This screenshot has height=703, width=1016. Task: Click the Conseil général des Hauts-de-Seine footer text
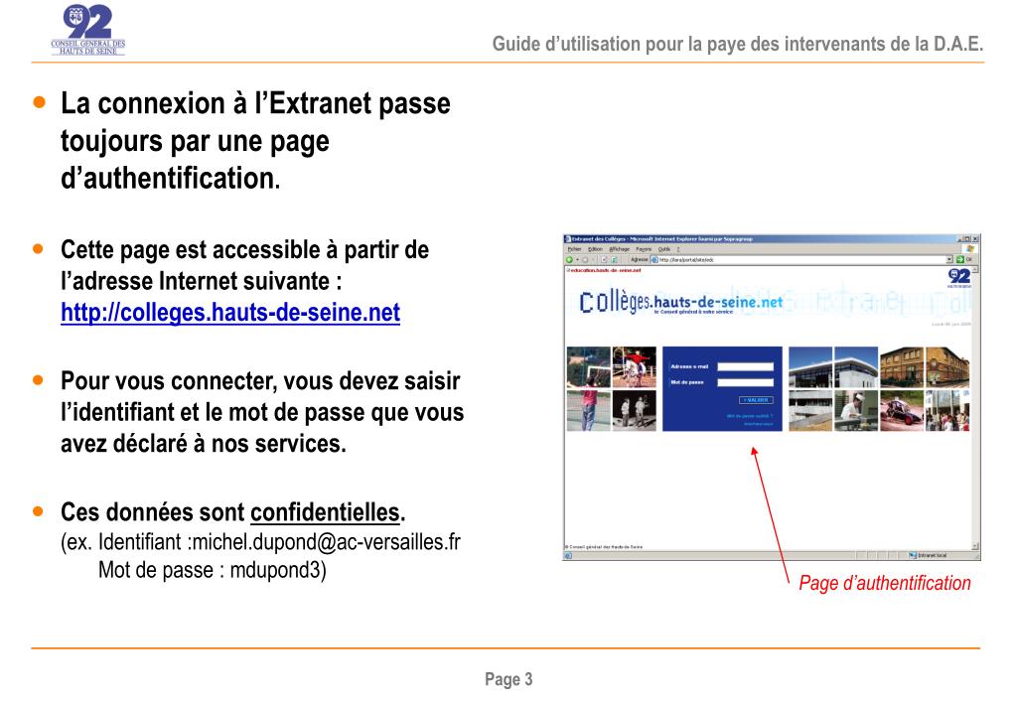coord(604,547)
